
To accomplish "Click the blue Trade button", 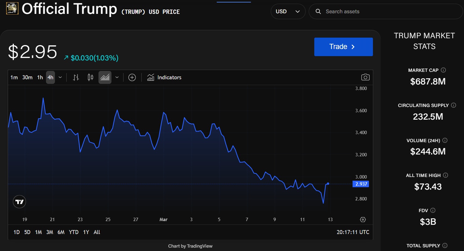I will [344, 47].
